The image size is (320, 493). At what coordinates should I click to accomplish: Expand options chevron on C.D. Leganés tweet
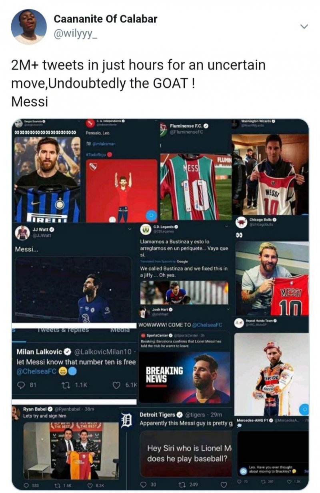pos(226,227)
